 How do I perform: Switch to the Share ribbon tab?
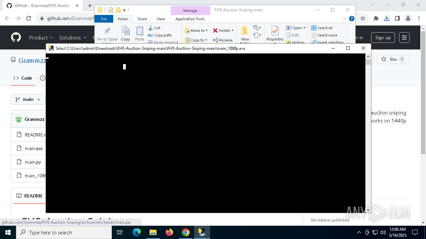tap(142, 19)
